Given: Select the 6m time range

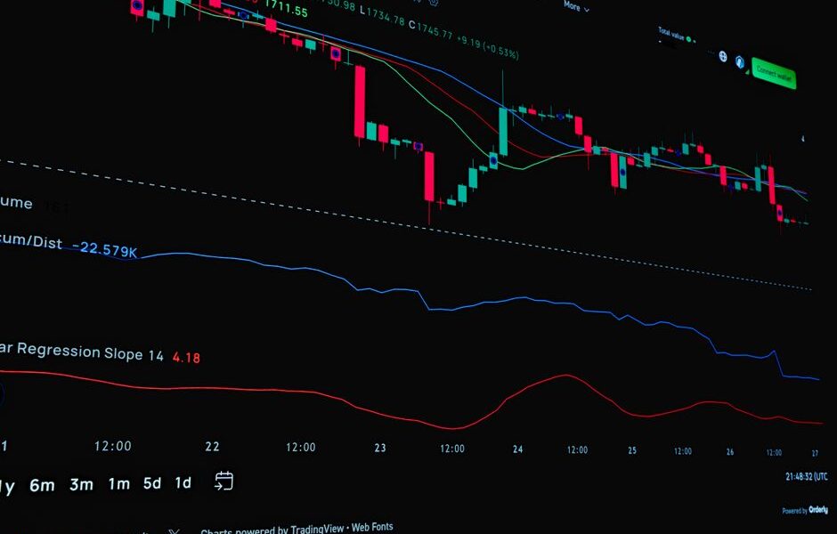Looking at the screenshot, I should coord(42,485).
